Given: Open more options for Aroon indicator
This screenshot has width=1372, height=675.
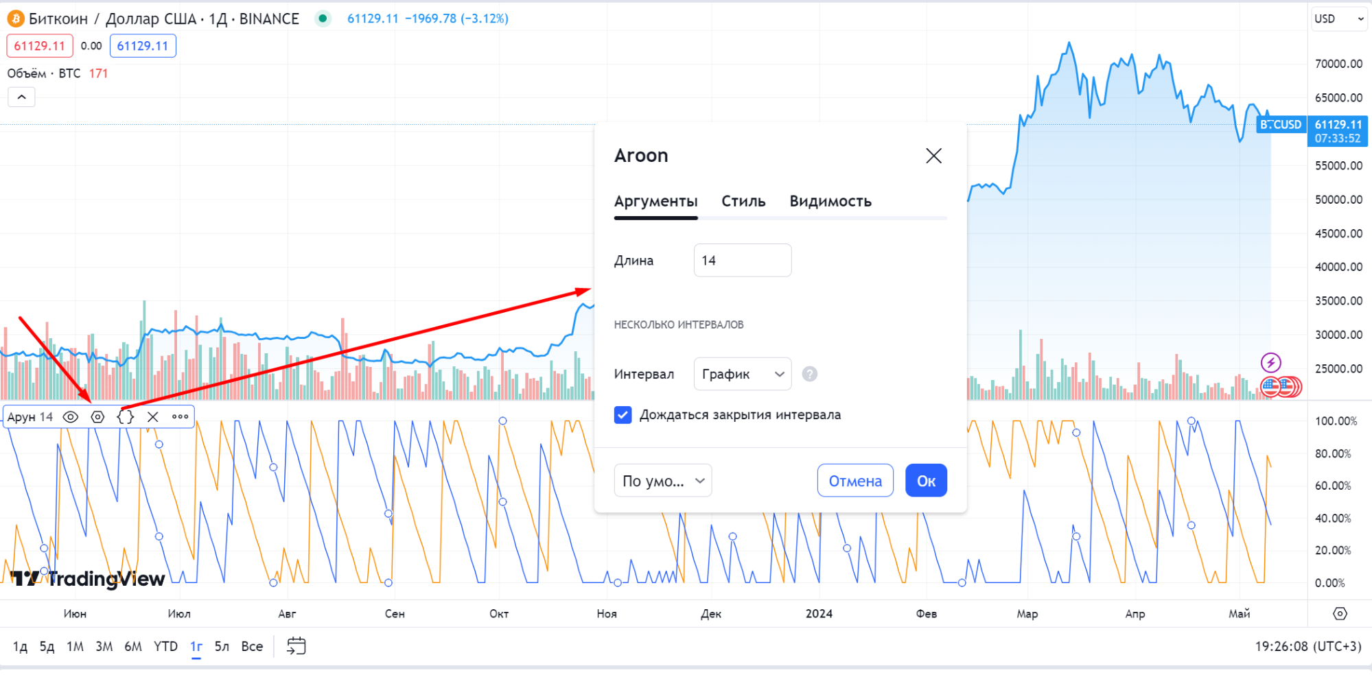Looking at the screenshot, I should point(181,417).
